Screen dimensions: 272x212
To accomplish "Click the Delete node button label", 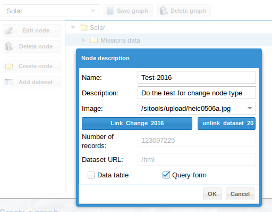I will pos(36,46).
